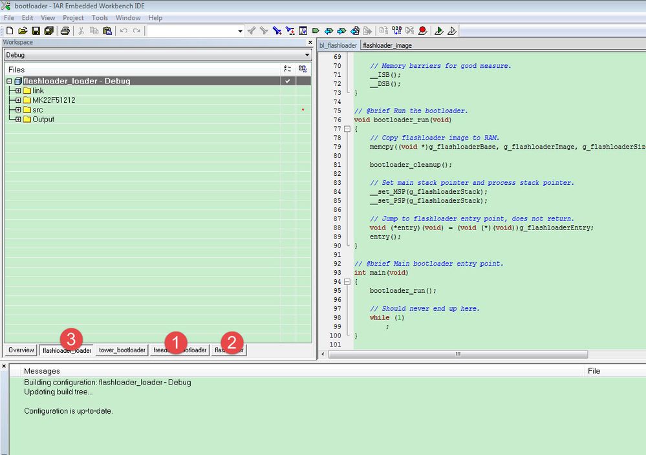Viewport: 646px width, 455px height.
Task: Undo the last edit
Action: [124, 31]
